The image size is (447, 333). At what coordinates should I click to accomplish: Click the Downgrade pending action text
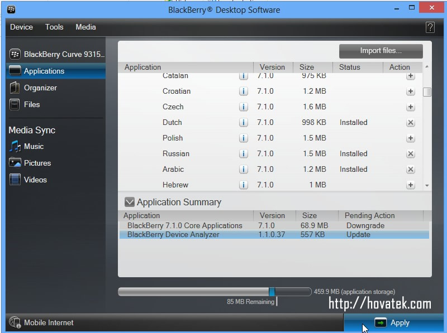tap(365, 226)
